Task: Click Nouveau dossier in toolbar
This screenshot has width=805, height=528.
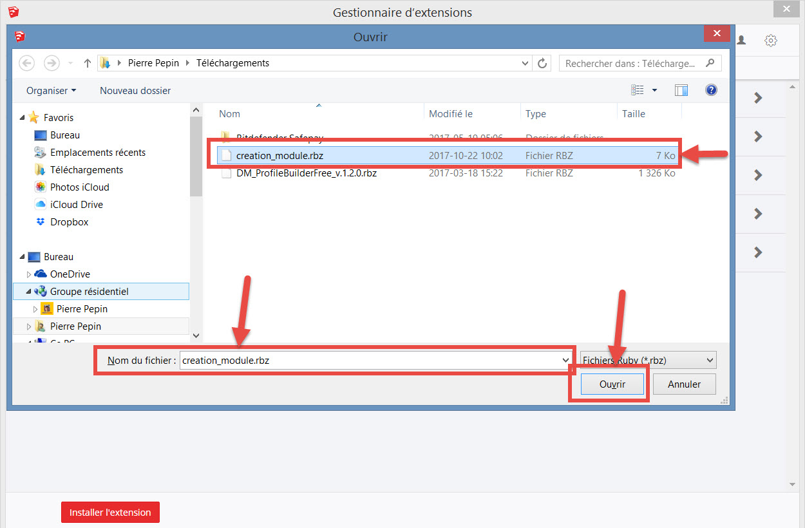Action: coord(135,91)
